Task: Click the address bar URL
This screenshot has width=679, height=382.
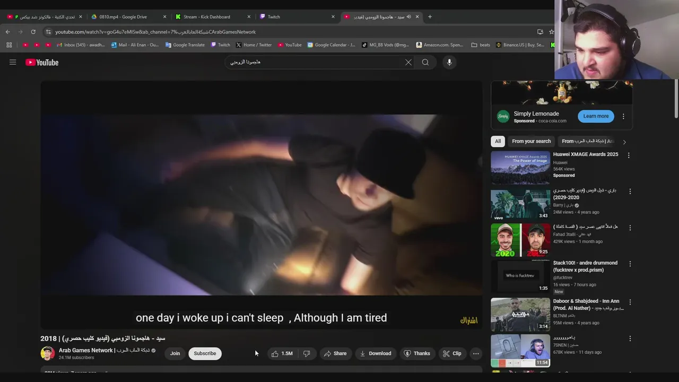Action: [155, 32]
